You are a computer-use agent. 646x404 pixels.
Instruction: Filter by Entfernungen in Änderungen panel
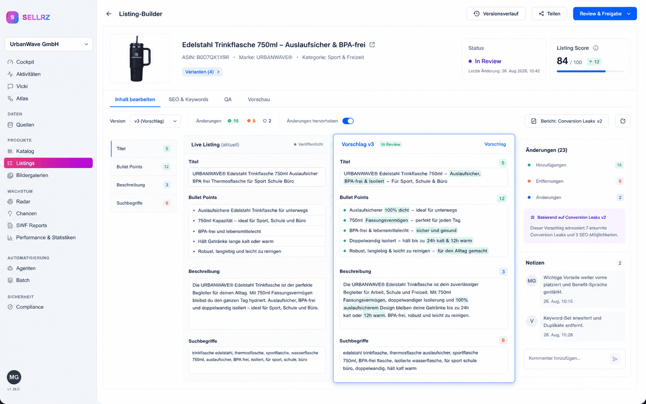tap(575, 181)
